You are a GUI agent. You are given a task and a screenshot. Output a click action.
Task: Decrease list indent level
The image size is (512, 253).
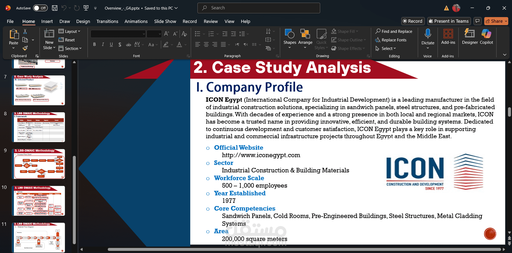225,34
